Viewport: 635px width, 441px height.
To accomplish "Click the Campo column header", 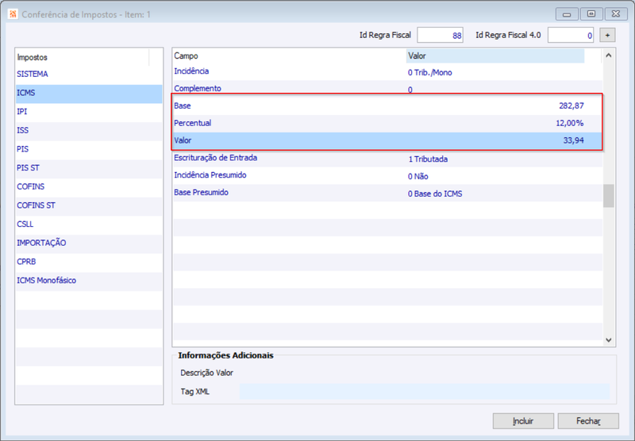I will [289, 56].
